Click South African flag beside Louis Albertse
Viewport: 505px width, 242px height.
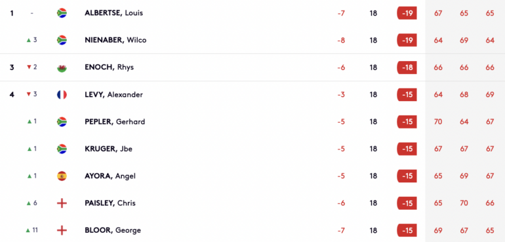pyautogui.click(x=62, y=13)
